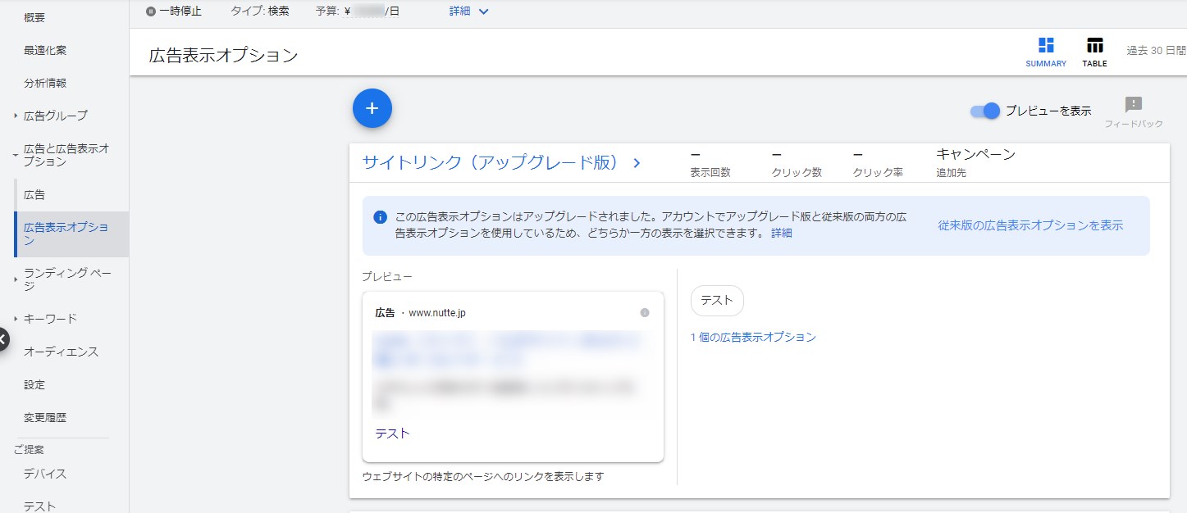This screenshot has height=513, width=1187.
Task: Select the テスト sitelink chip
Action: [x=717, y=301]
